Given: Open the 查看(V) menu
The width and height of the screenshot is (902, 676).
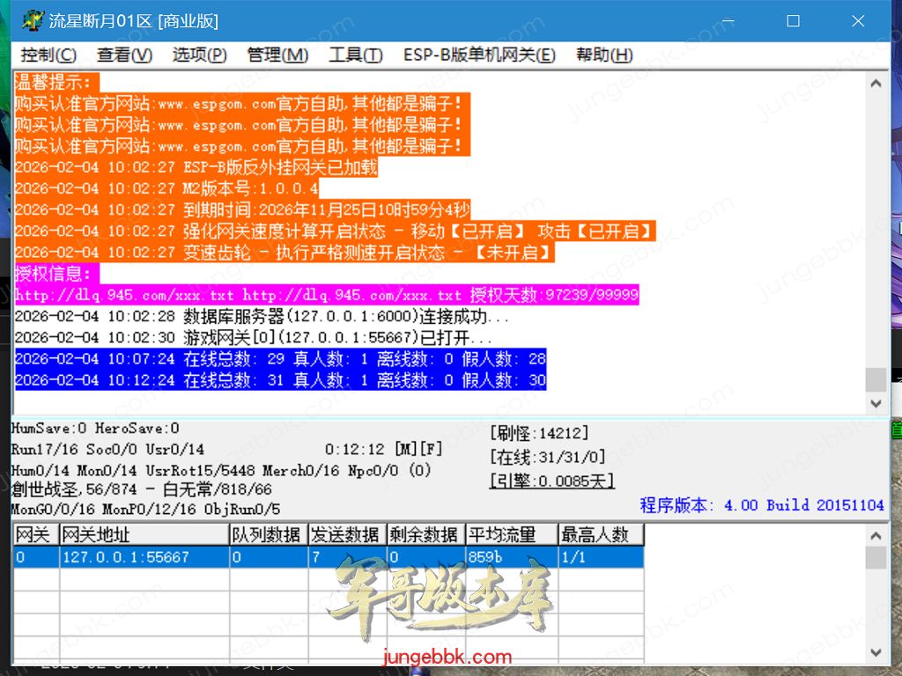Looking at the screenshot, I should point(124,55).
